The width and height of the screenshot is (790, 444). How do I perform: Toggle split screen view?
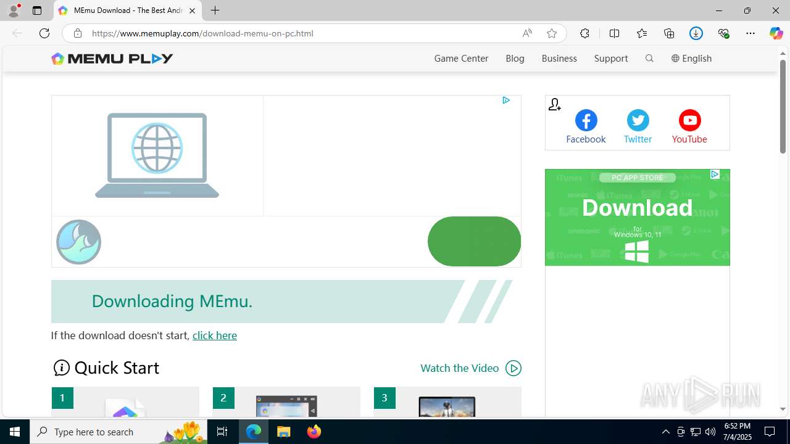pos(614,33)
